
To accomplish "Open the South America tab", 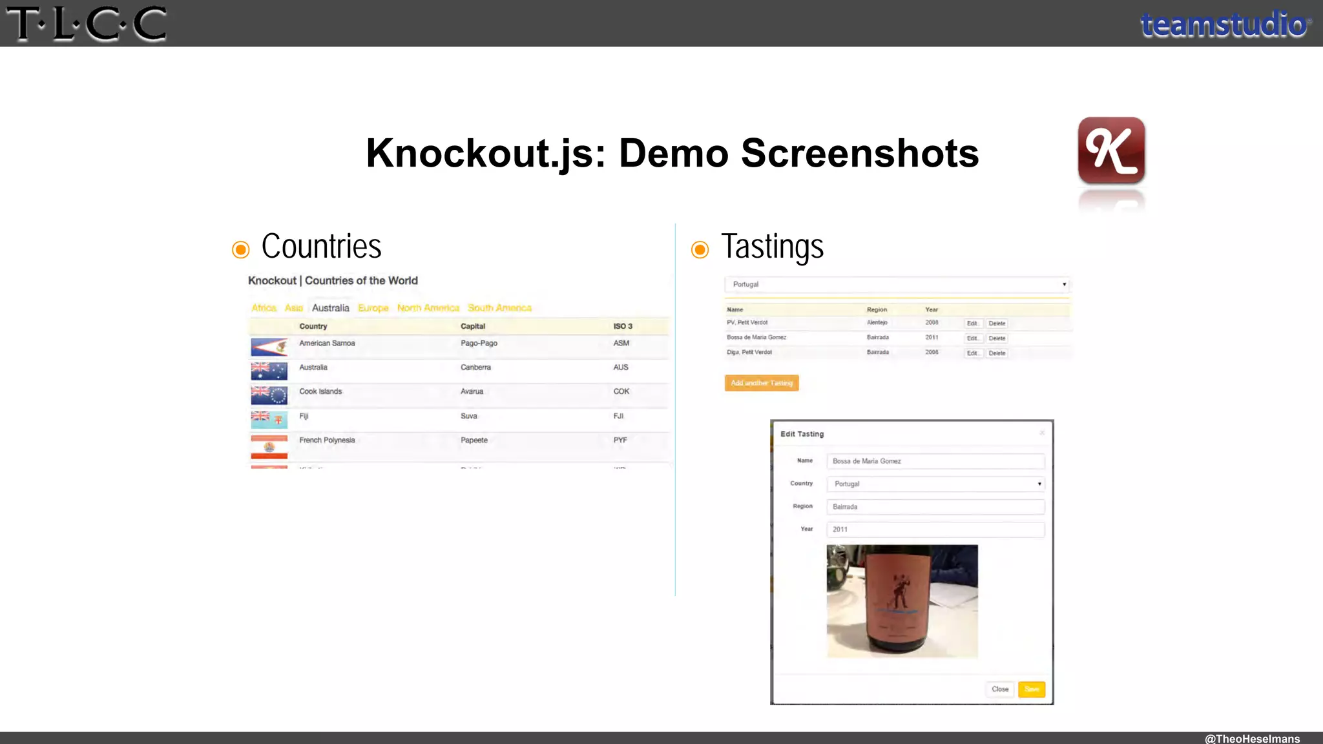I will point(499,308).
